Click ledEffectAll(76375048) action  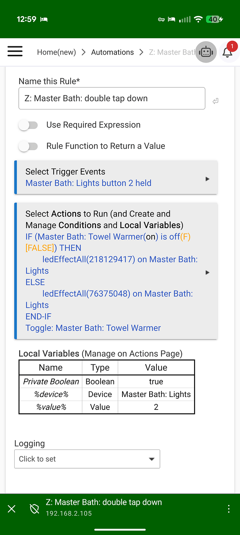click(109, 299)
